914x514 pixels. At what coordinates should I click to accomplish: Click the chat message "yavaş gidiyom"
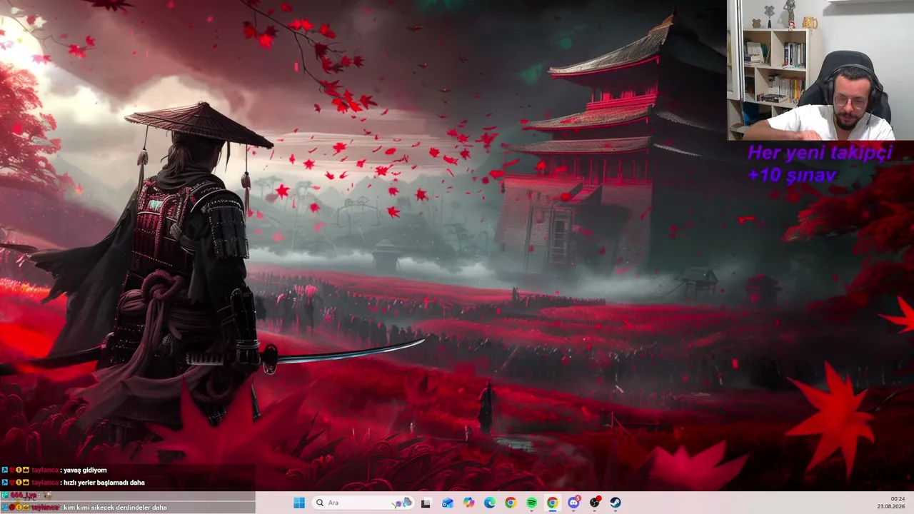tap(85, 470)
